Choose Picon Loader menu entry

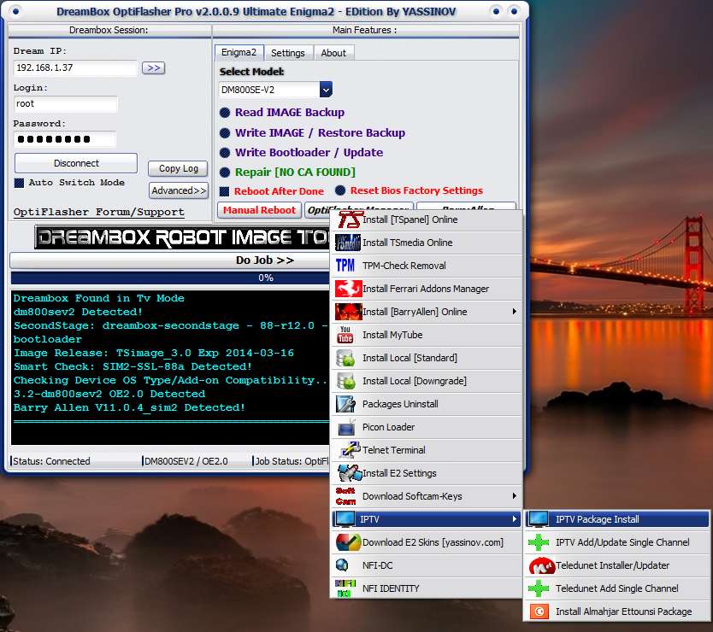427,427
